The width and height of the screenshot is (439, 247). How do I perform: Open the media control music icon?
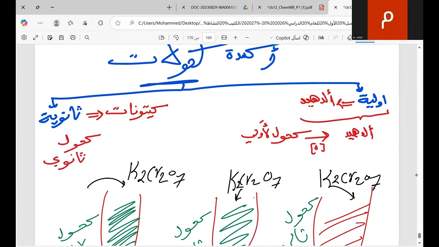pyautogui.click(x=85, y=23)
